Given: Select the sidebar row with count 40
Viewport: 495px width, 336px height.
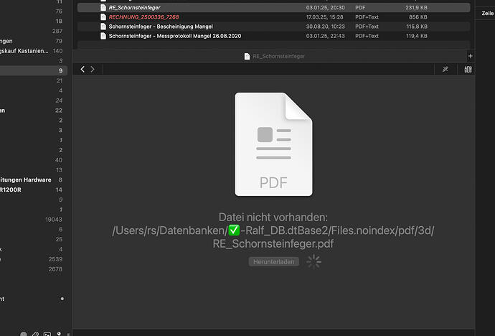Looking at the screenshot, I should (33, 160).
